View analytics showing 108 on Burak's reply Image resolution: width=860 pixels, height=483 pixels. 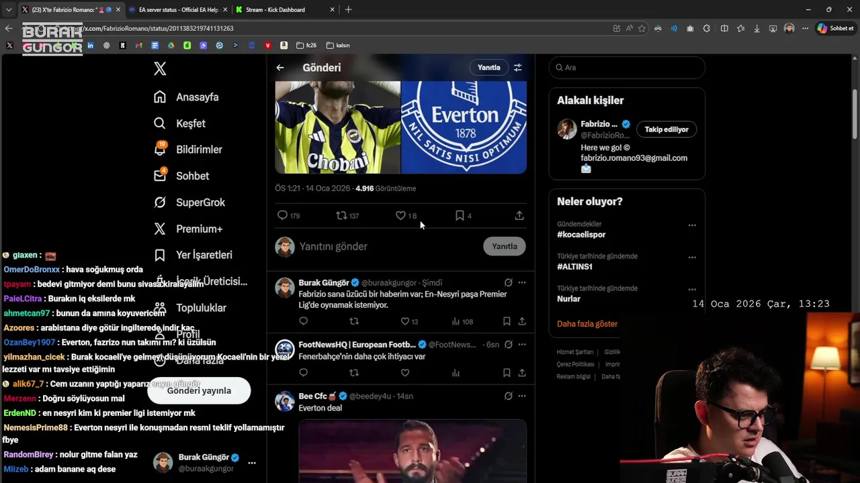[462, 321]
